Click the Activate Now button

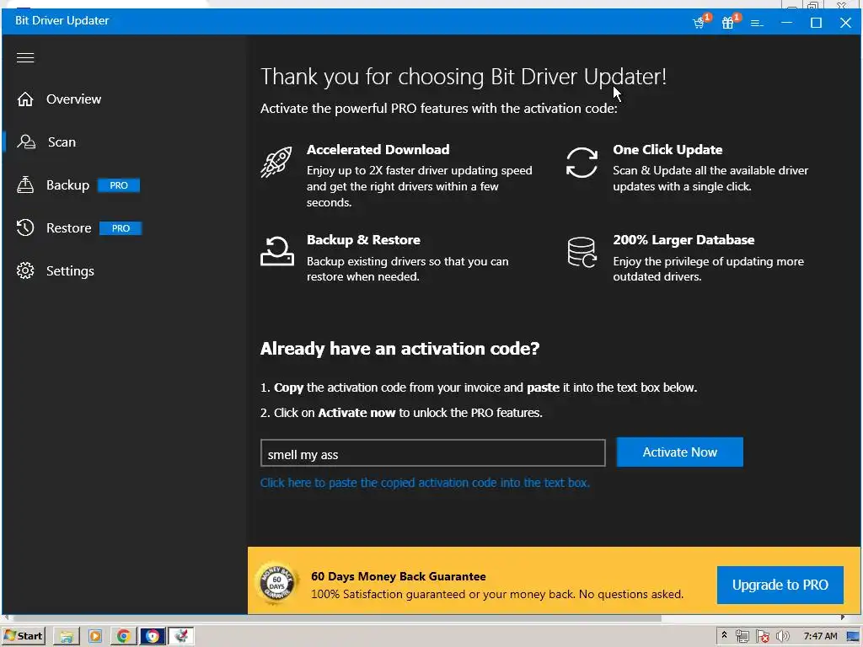click(680, 452)
